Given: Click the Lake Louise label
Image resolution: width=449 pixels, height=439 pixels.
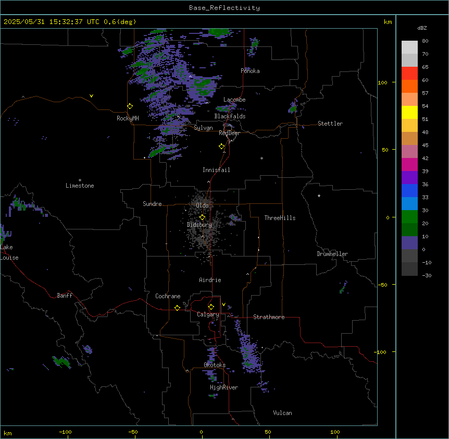Looking at the screenshot, I should coord(9,252).
